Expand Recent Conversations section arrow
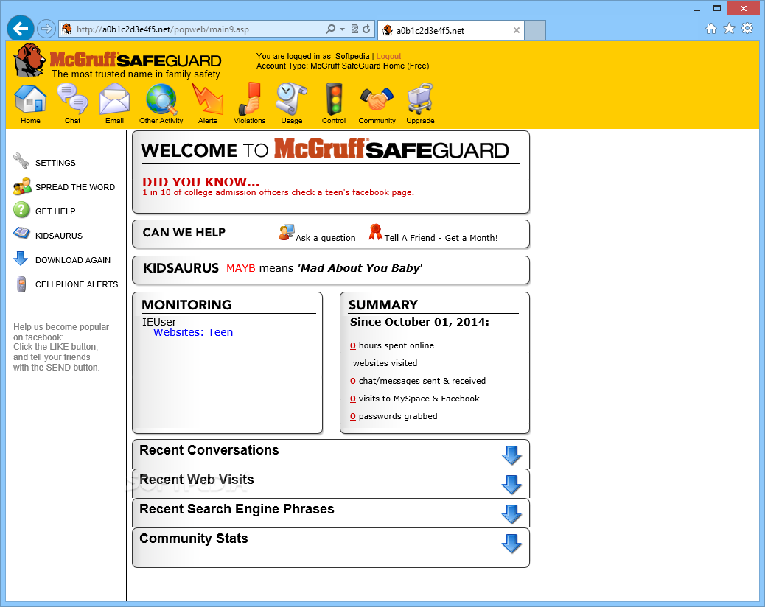The height and width of the screenshot is (607, 765). [511, 455]
